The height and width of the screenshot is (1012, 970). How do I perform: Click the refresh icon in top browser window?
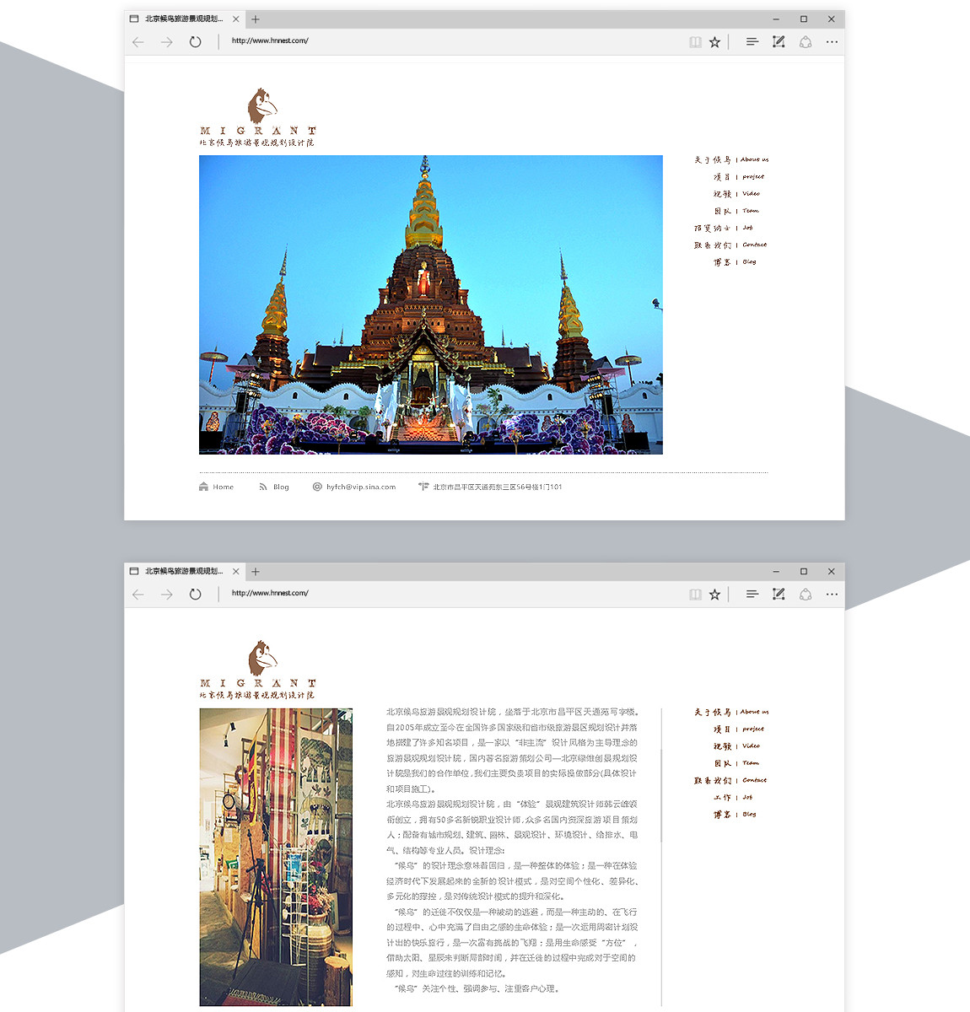(x=195, y=41)
